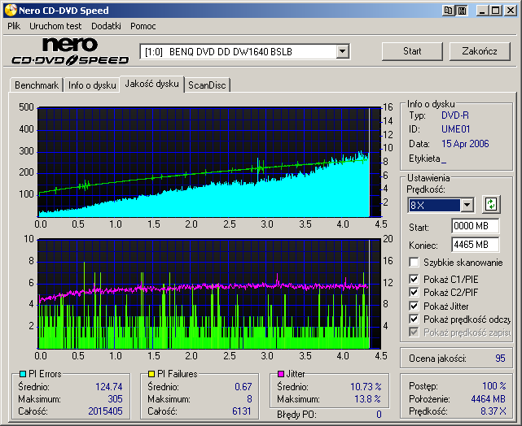Open the Dodatki menu
Viewport: 522px width, 426px height.
(106, 26)
